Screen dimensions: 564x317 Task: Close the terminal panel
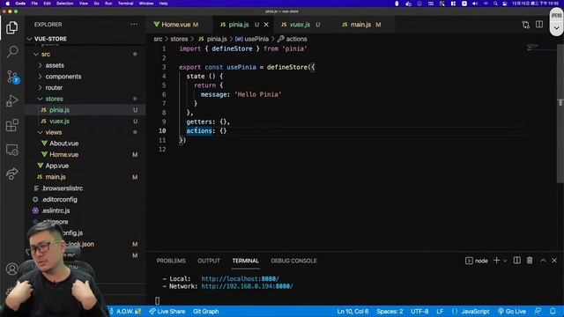coord(554,261)
